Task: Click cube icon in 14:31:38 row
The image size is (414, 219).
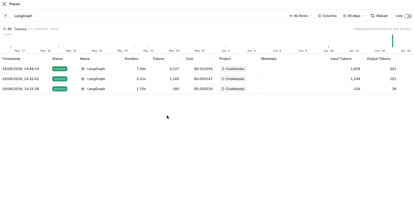Action: [x=83, y=89]
